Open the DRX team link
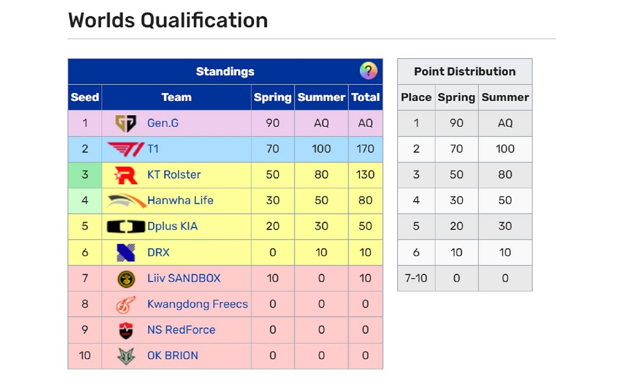This screenshot has width=625, height=381. coord(158,252)
